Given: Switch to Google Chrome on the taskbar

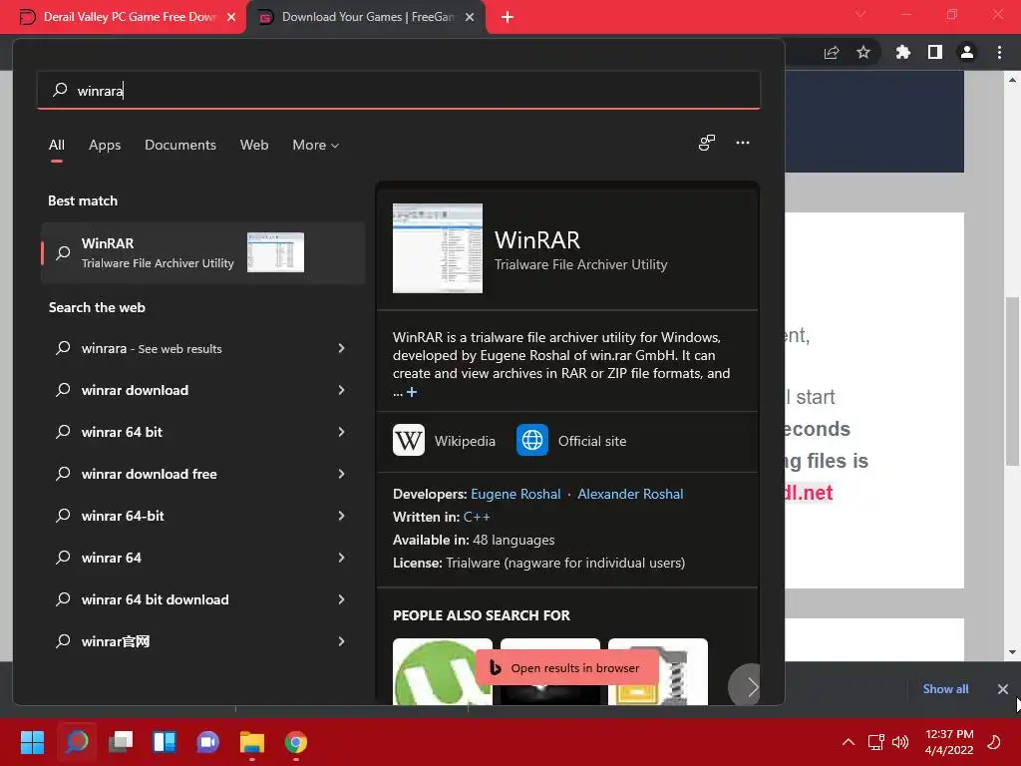Looking at the screenshot, I should coord(295,742).
